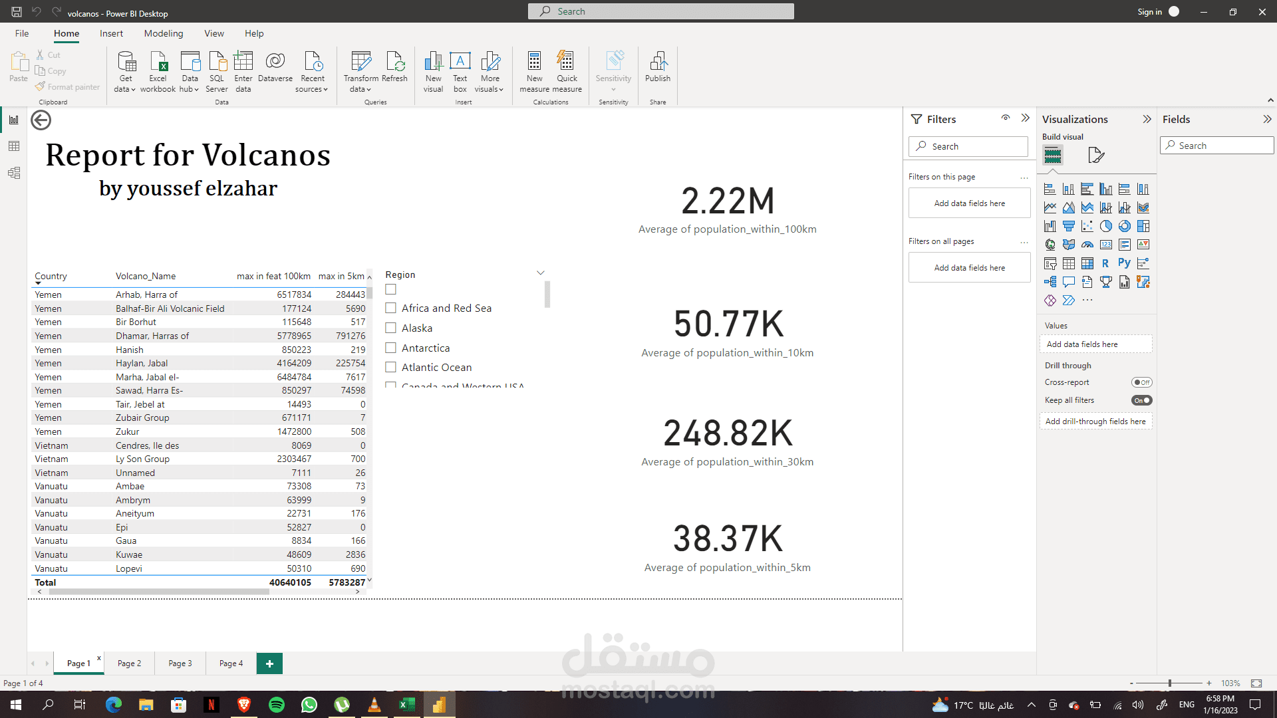Collapse the Visualizations pane
The height and width of the screenshot is (718, 1277).
[1147, 120]
